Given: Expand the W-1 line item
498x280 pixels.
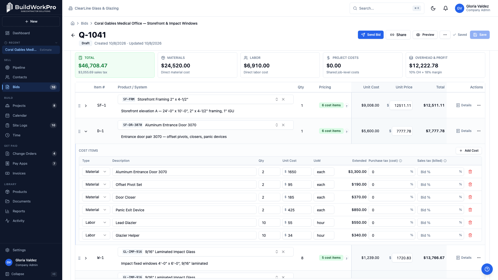Looking at the screenshot, I should pyautogui.click(x=86, y=258).
